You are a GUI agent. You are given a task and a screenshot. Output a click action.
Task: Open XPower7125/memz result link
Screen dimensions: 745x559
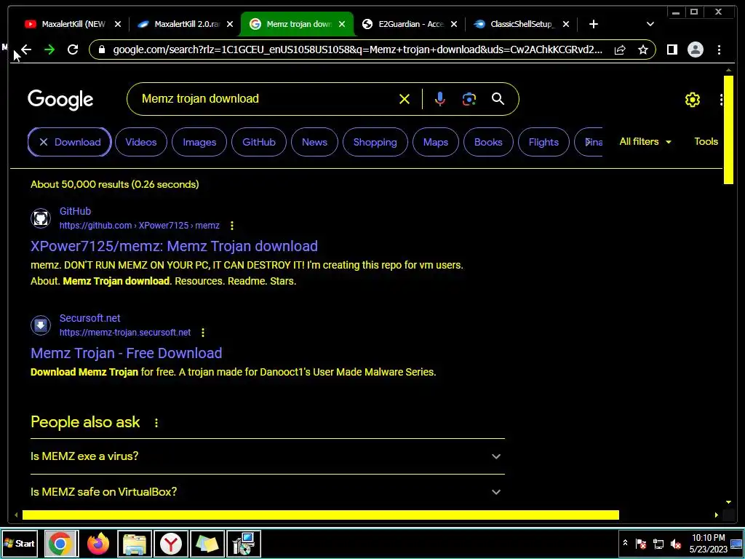pyautogui.click(x=175, y=246)
